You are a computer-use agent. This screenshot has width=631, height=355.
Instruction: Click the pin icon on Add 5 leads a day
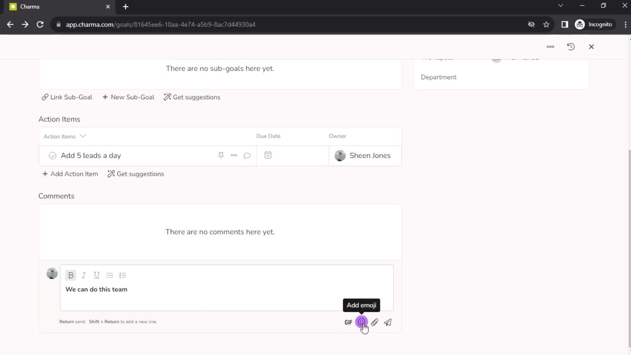pos(221,155)
